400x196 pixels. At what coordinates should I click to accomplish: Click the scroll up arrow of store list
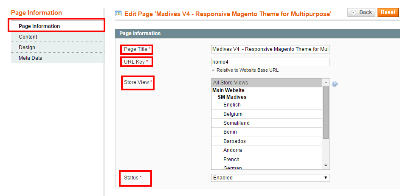click(x=326, y=82)
